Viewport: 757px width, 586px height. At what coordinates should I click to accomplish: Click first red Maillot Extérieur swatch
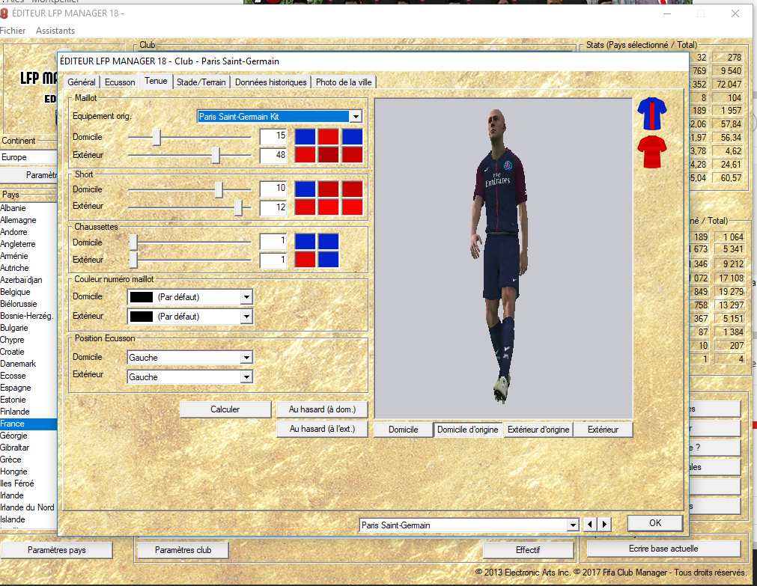(305, 155)
